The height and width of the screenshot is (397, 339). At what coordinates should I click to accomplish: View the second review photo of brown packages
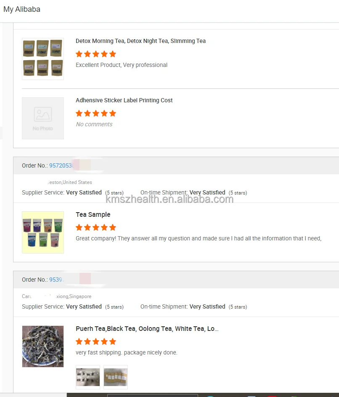[116, 377]
